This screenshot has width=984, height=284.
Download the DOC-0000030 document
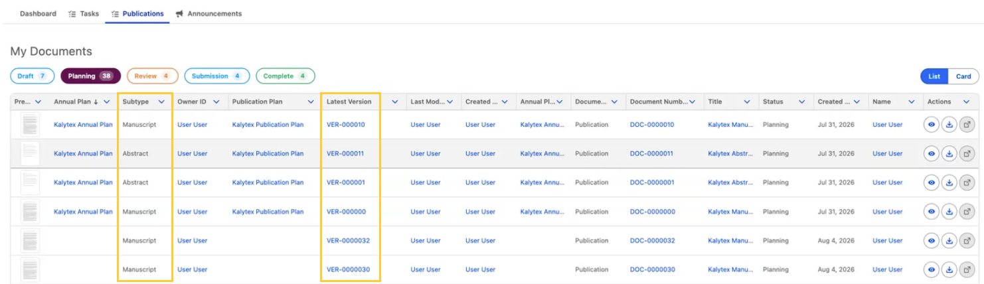tap(949, 269)
